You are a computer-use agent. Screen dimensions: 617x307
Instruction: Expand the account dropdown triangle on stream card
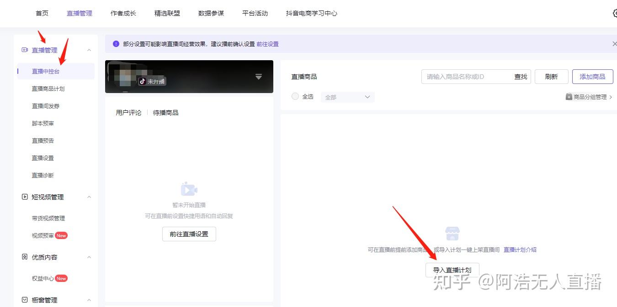(x=258, y=77)
